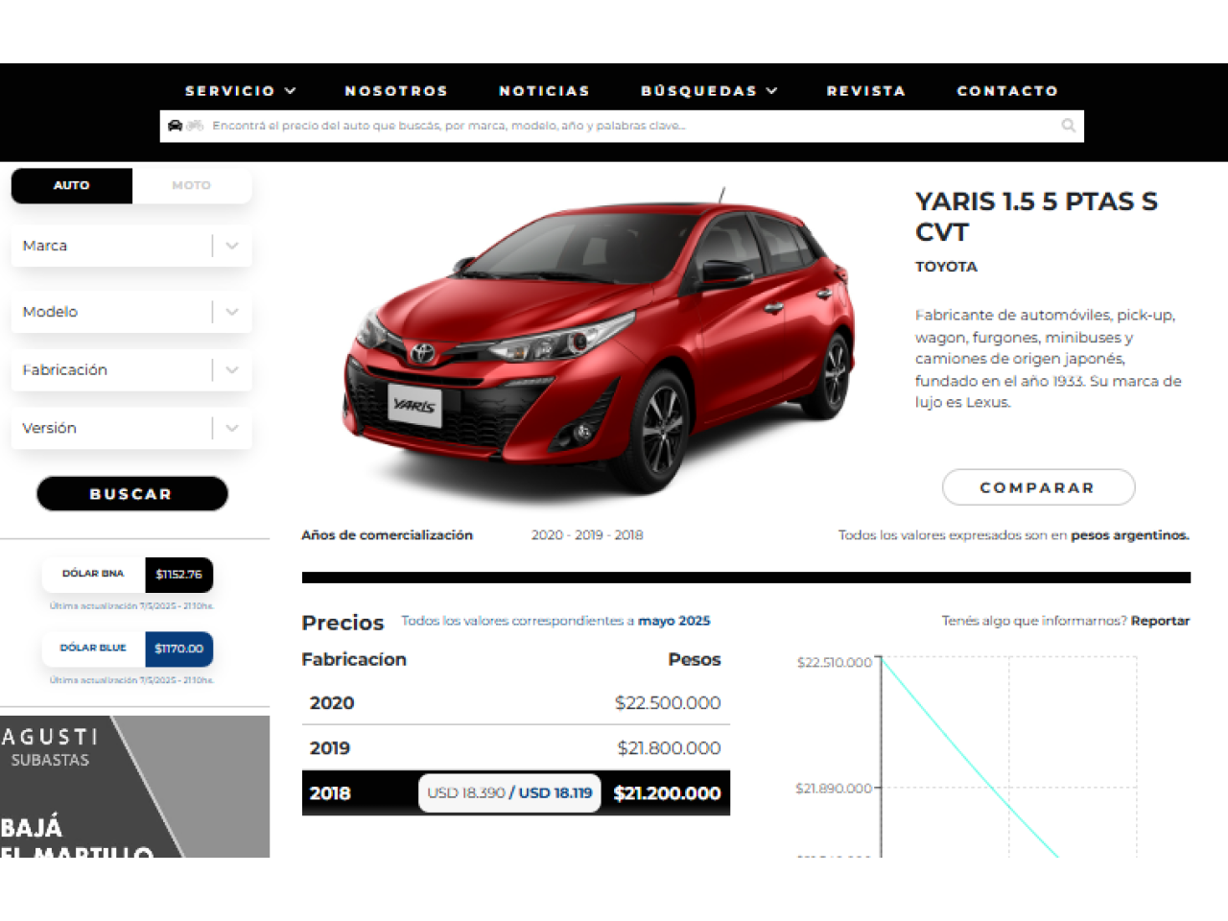The image size is (1228, 921).
Task: Open the REVISTA page
Action: point(866,91)
